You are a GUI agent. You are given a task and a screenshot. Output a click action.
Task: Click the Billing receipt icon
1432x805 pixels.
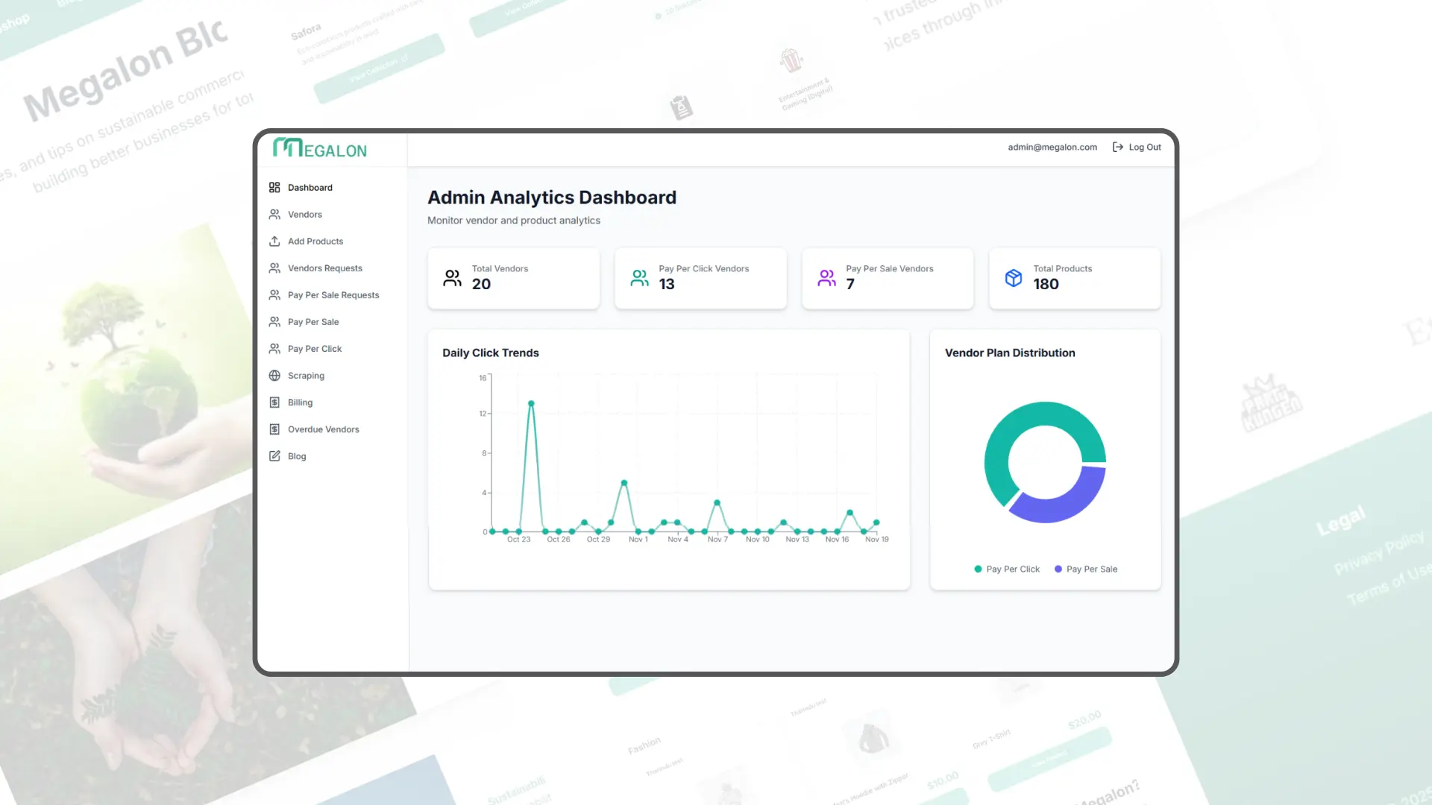[x=274, y=402]
